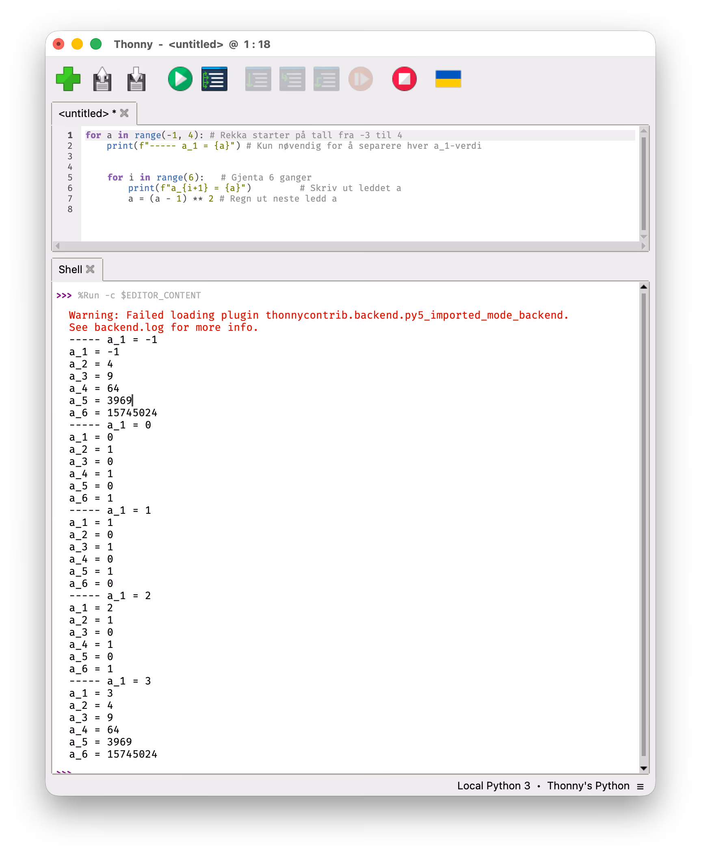Click comment '# Gjenta 6 ganger' in editor
The width and height of the screenshot is (701, 856).
[x=266, y=177]
